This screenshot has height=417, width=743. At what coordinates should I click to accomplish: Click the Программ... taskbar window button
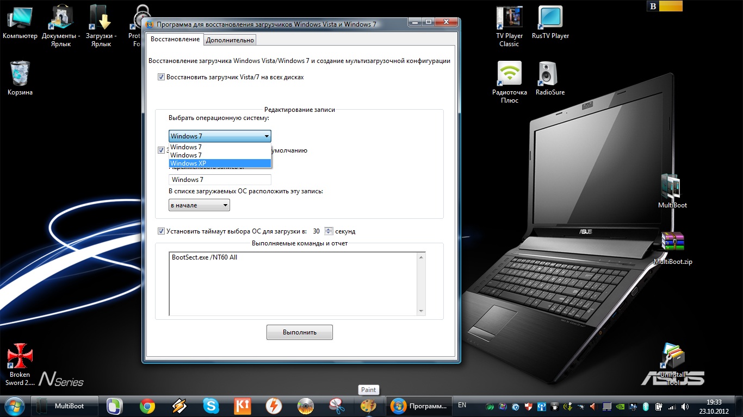[x=419, y=406]
